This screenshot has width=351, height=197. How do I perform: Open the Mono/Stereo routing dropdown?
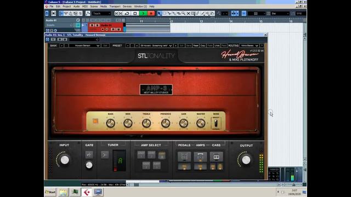[250, 45]
